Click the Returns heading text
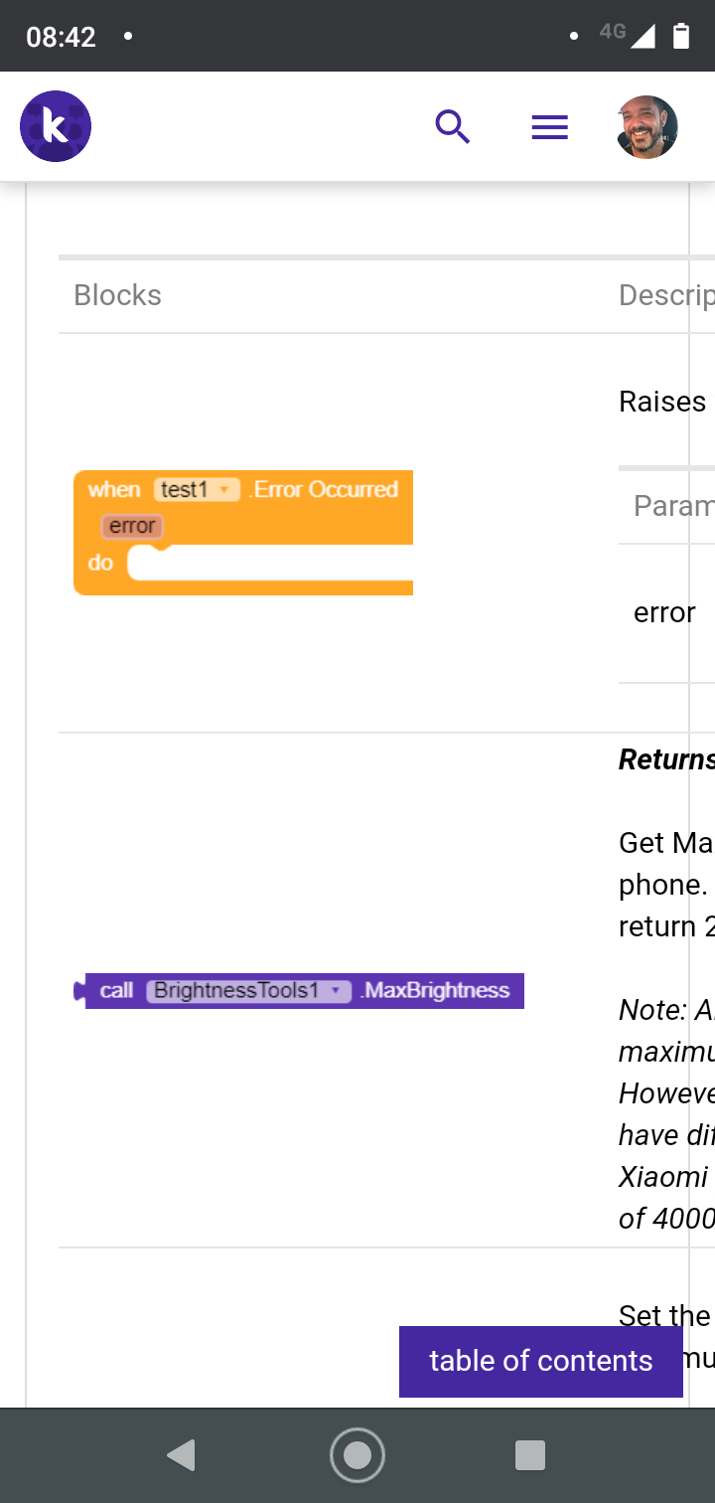This screenshot has height=1503, width=715. tap(666, 759)
